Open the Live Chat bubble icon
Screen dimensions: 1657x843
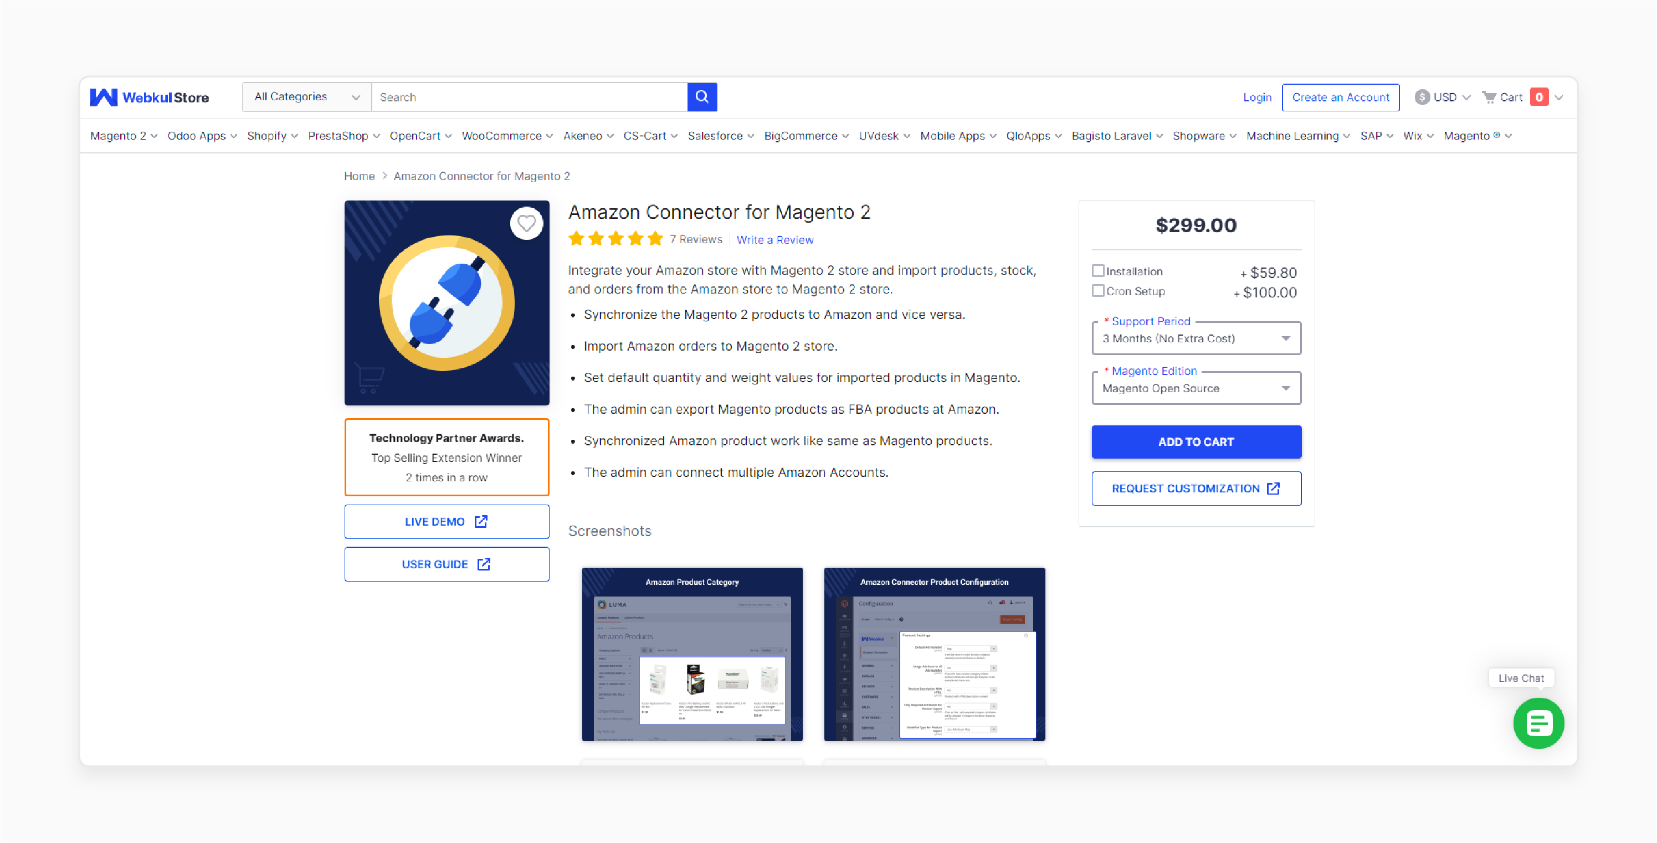(x=1538, y=723)
